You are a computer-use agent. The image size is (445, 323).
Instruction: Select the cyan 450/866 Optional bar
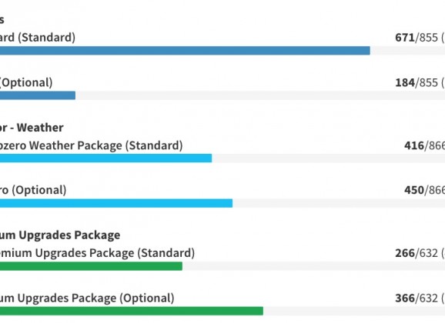click(116, 203)
